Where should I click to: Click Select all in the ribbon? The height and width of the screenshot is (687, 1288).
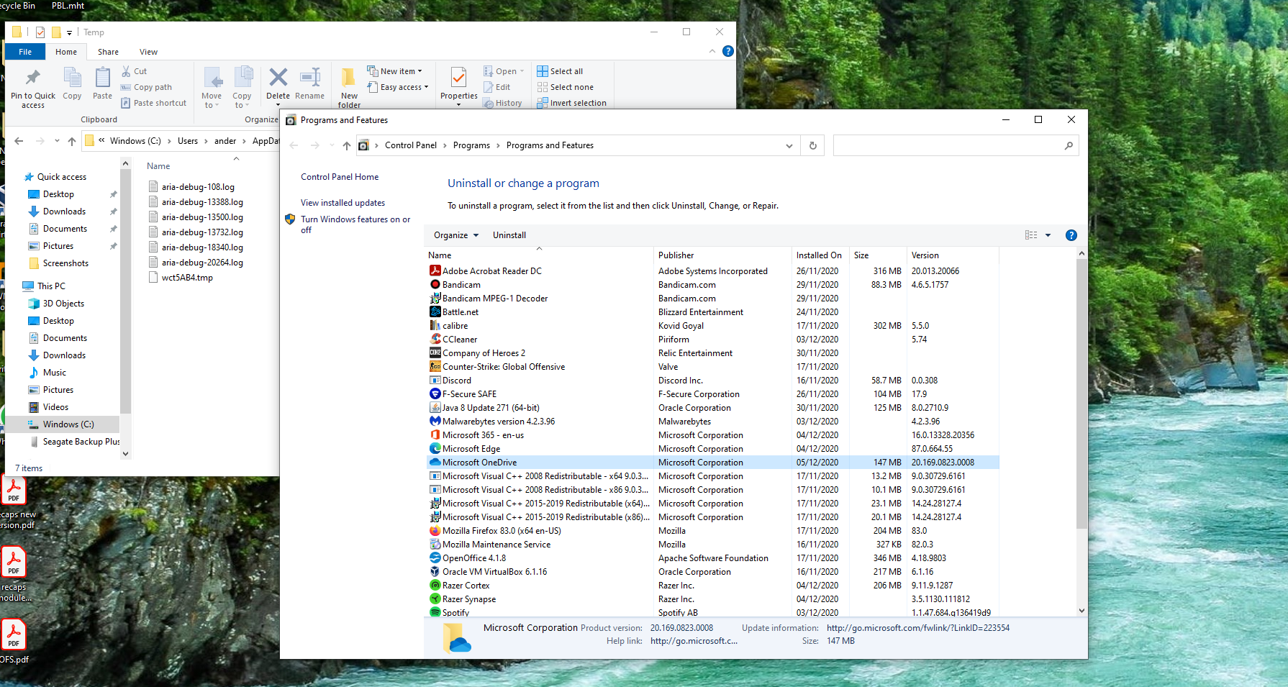566,71
